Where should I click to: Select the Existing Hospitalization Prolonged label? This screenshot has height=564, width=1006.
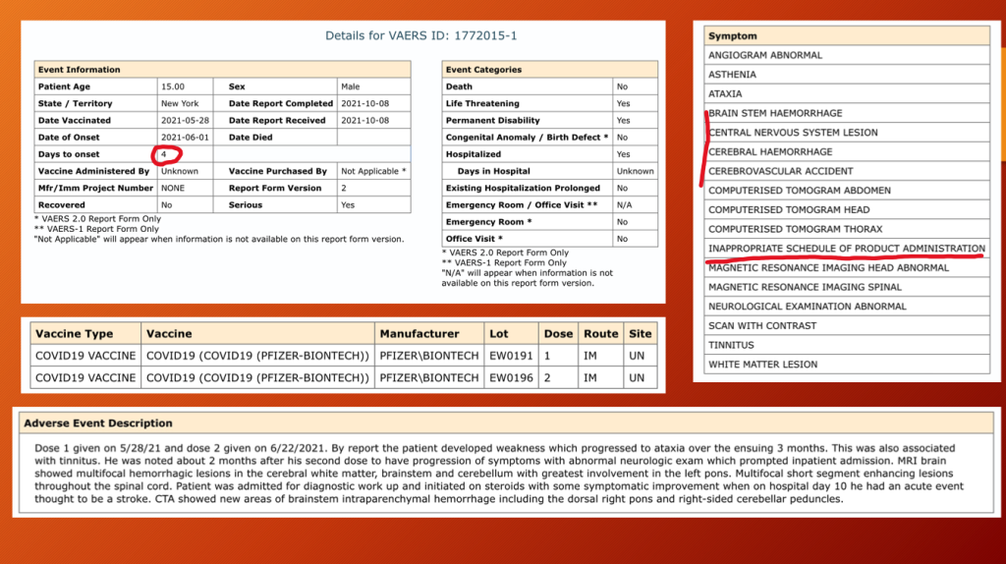(x=523, y=188)
